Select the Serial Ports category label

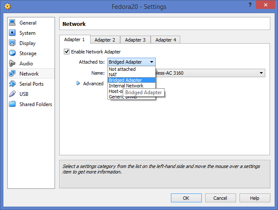32,84
